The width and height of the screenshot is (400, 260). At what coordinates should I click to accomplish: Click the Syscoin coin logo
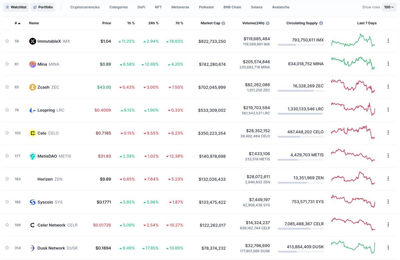[33, 202]
